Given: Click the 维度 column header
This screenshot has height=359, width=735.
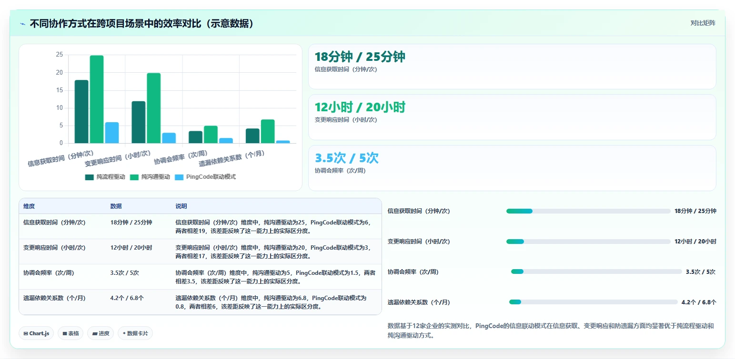Looking at the screenshot, I should point(29,206).
